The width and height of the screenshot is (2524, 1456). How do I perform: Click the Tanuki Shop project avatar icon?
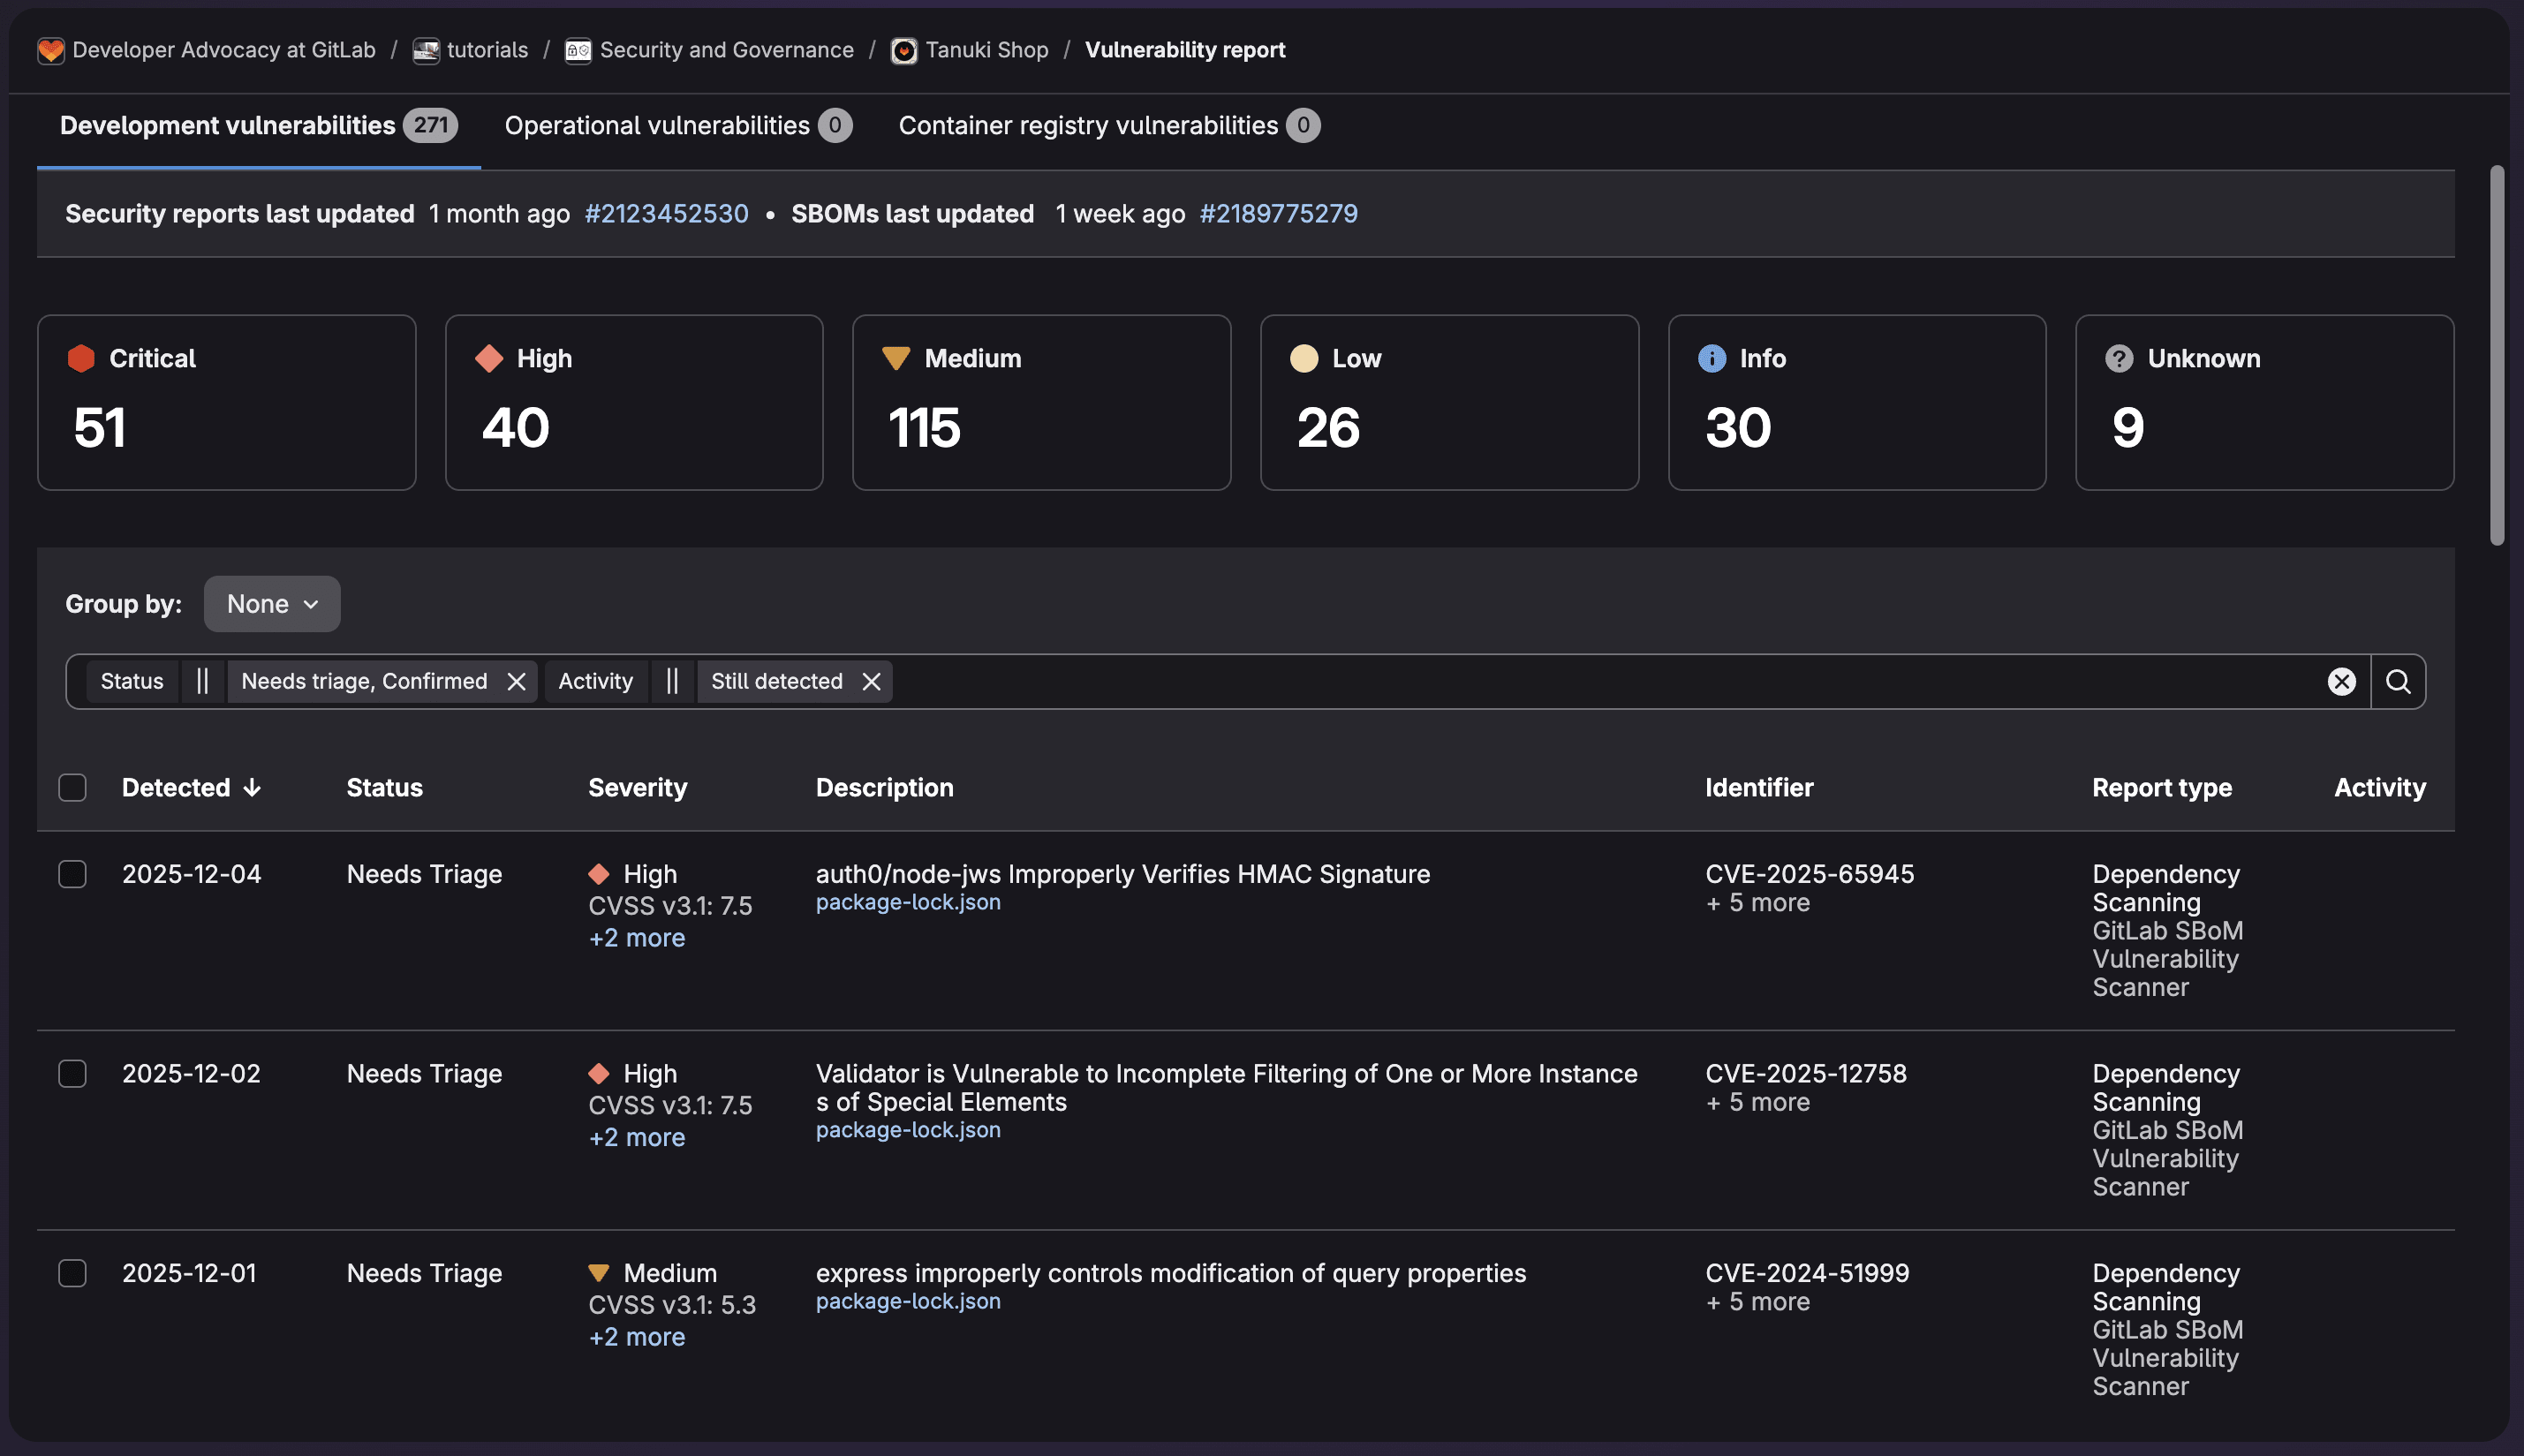[x=903, y=50]
